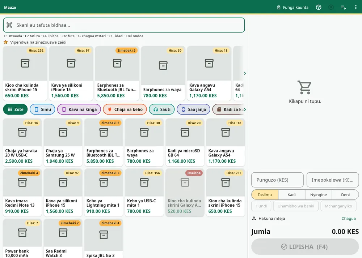This screenshot has height=258, width=362.
Task: Add Chaja ya haraka 20 W USB-C to cart
Action: click(22, 142)
